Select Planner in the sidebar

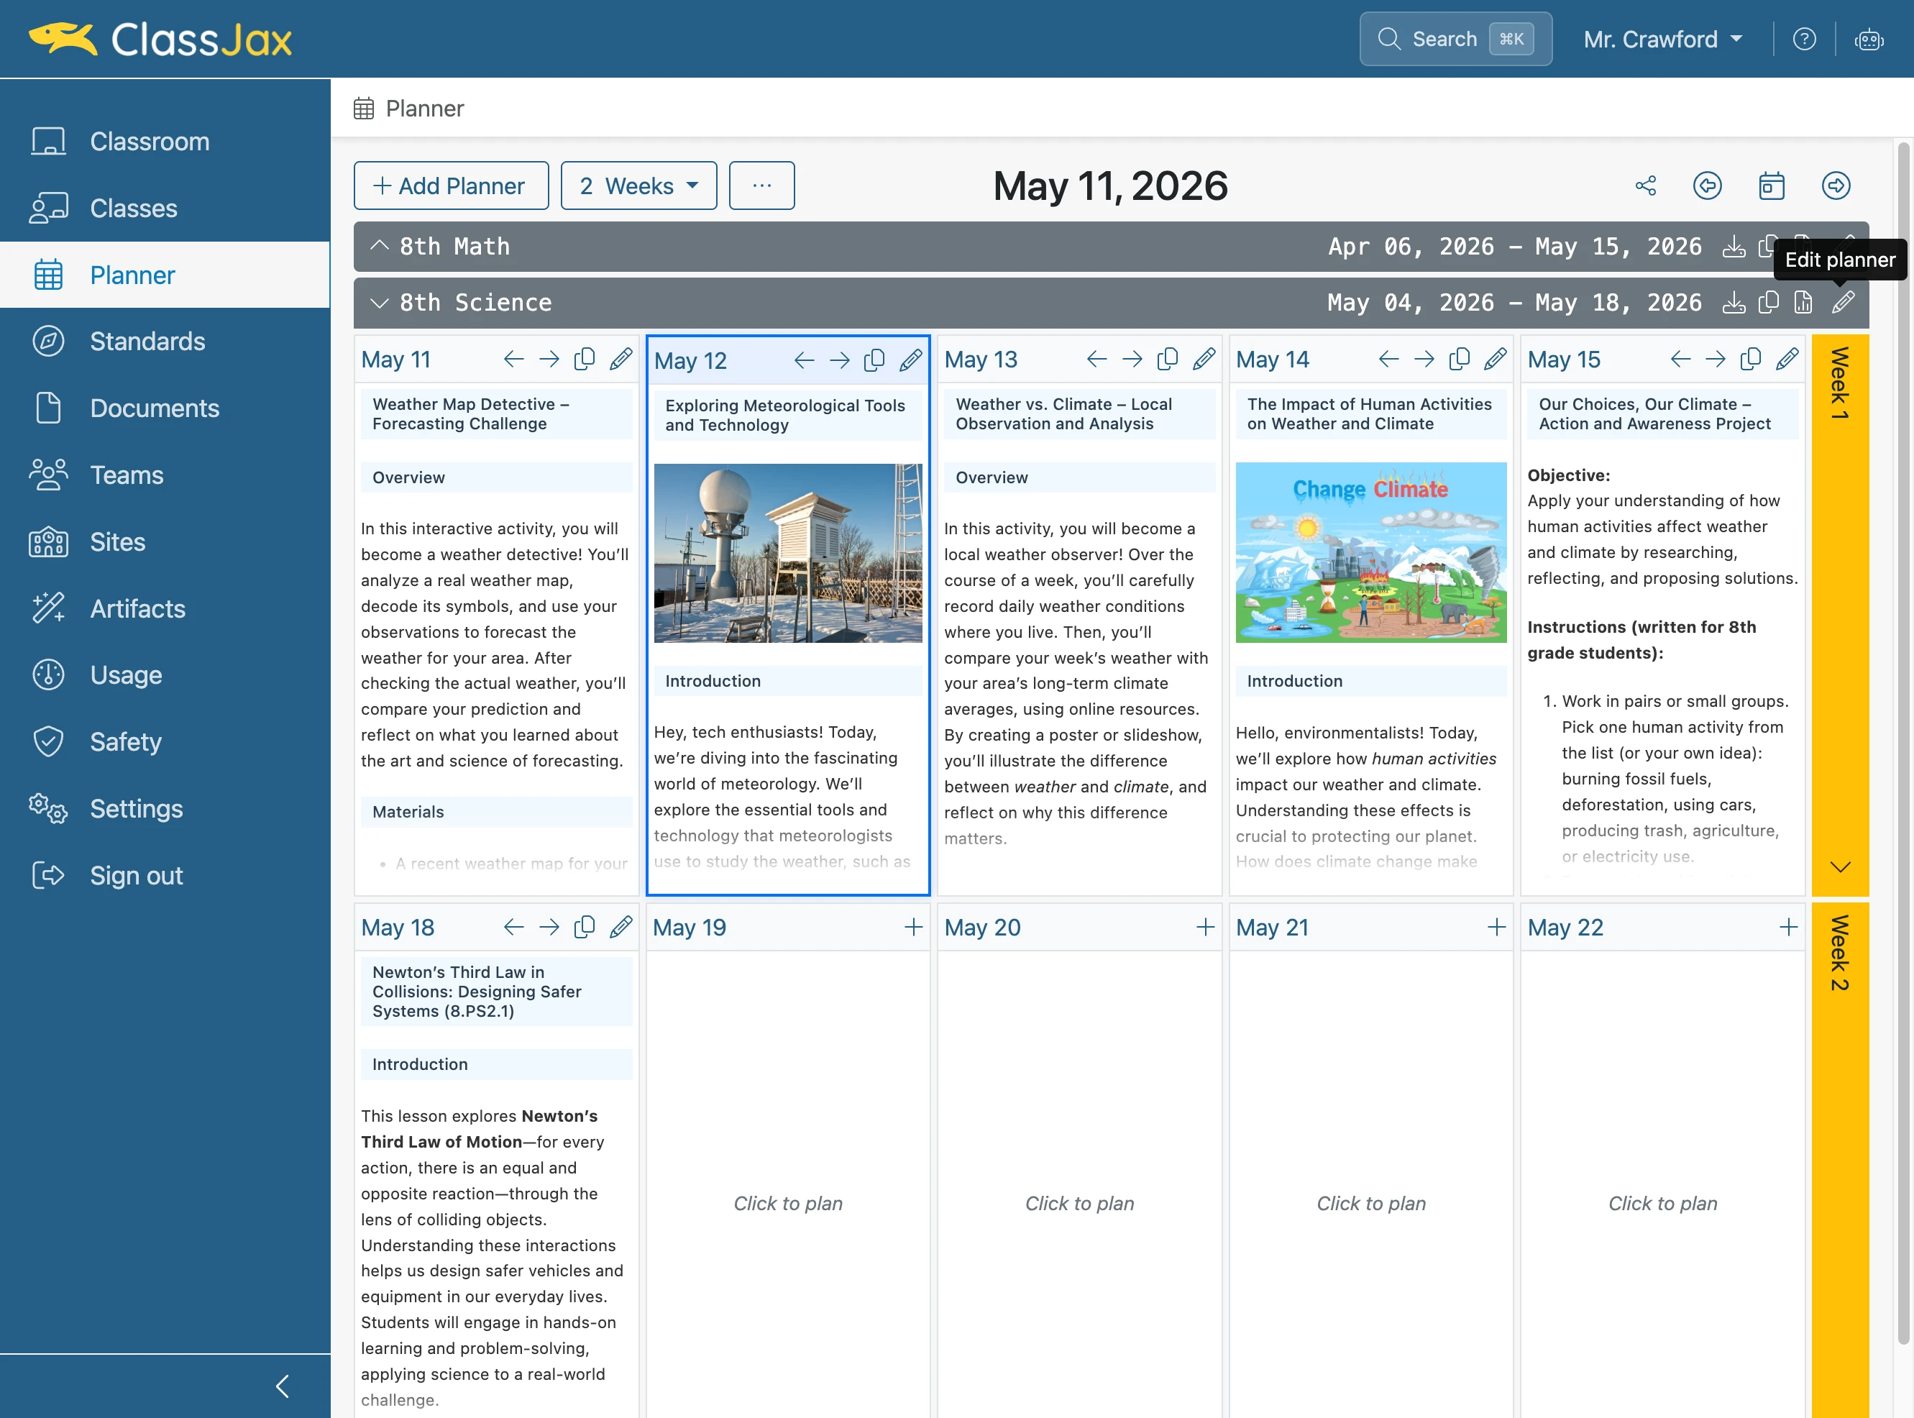[165, 275]
